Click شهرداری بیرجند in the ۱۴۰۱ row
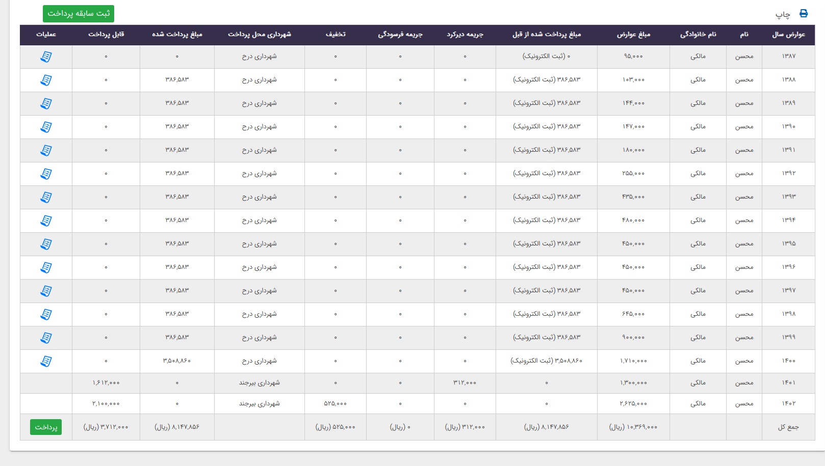This screenshot has height=466, width=825. tap(260, 383)
